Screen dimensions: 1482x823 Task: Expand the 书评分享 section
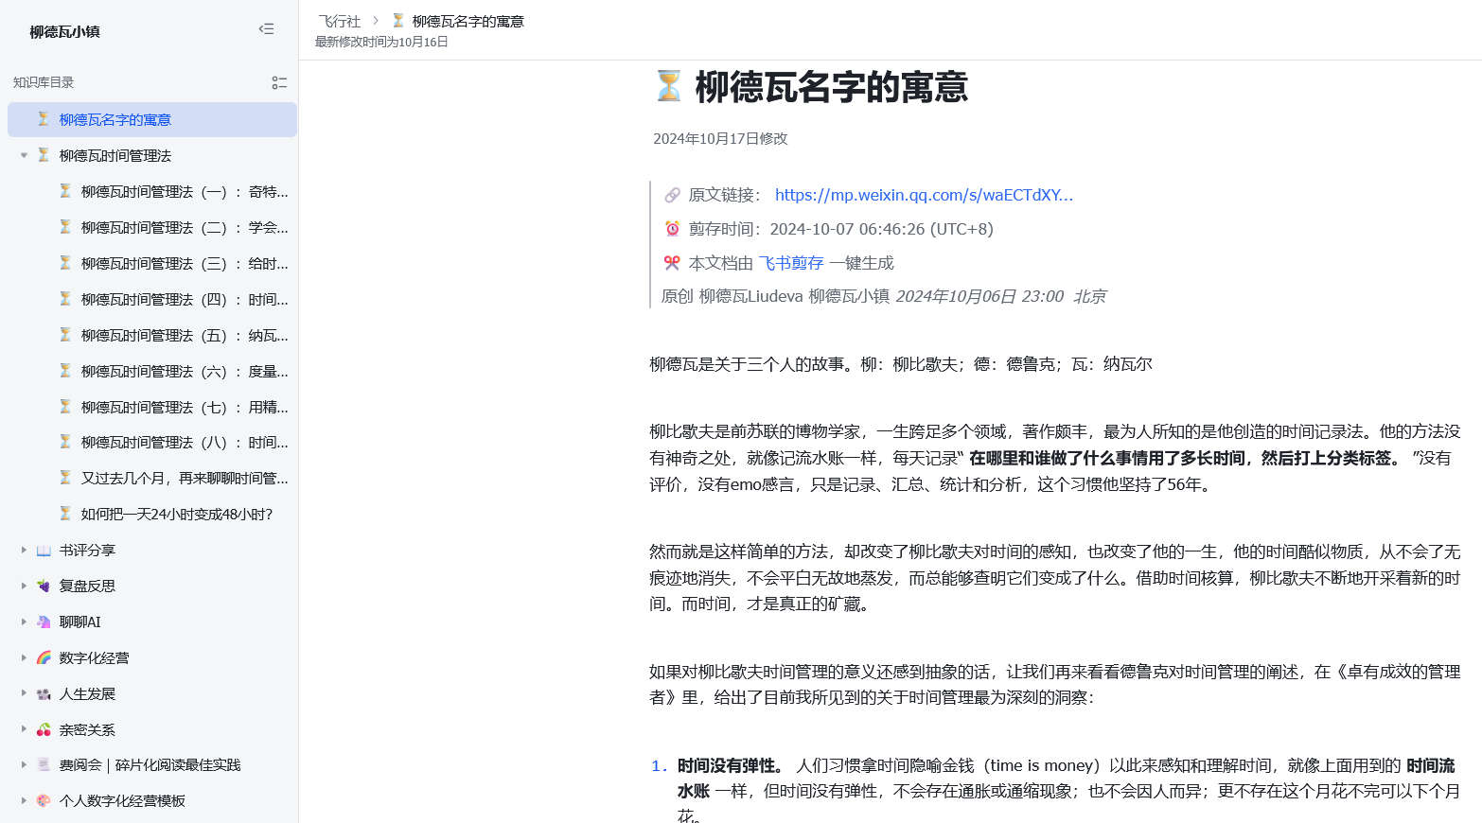pos(23,550)
